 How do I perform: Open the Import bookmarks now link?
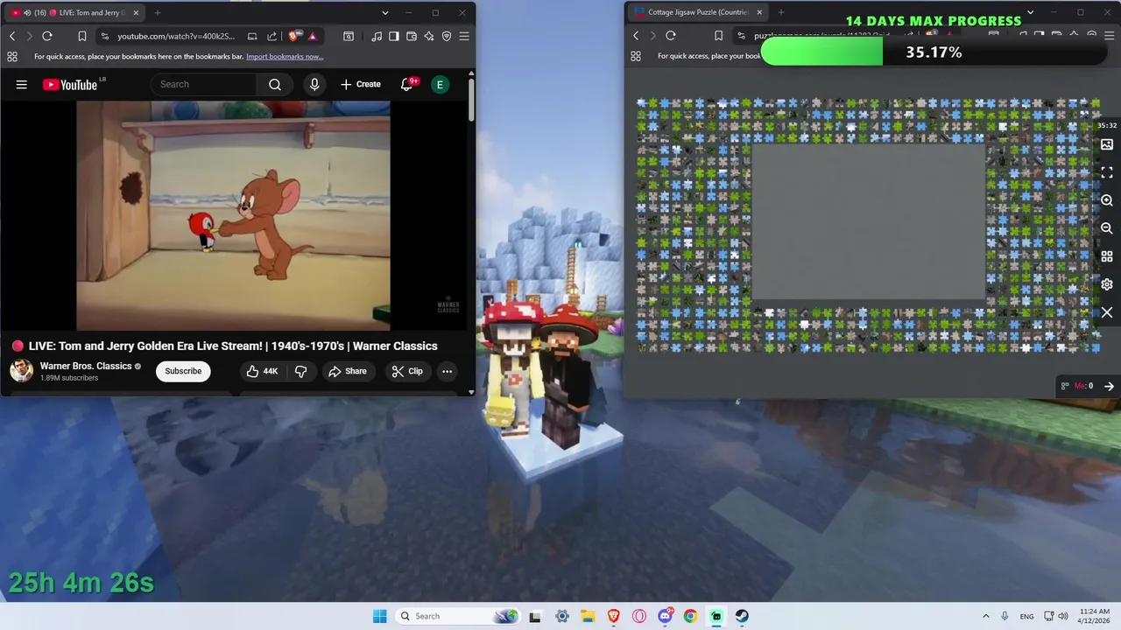tap(285, 57)
